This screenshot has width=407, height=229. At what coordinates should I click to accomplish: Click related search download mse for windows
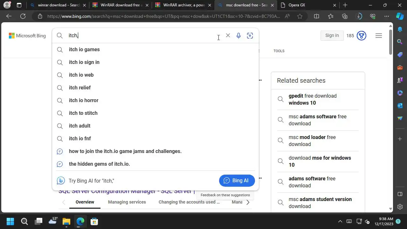click(318, 161)
